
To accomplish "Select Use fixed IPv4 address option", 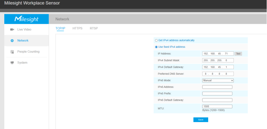I will 156,47.
